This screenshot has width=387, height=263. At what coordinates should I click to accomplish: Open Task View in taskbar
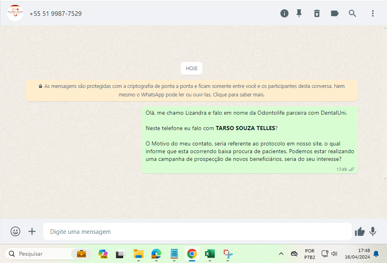tap(120, 254)
